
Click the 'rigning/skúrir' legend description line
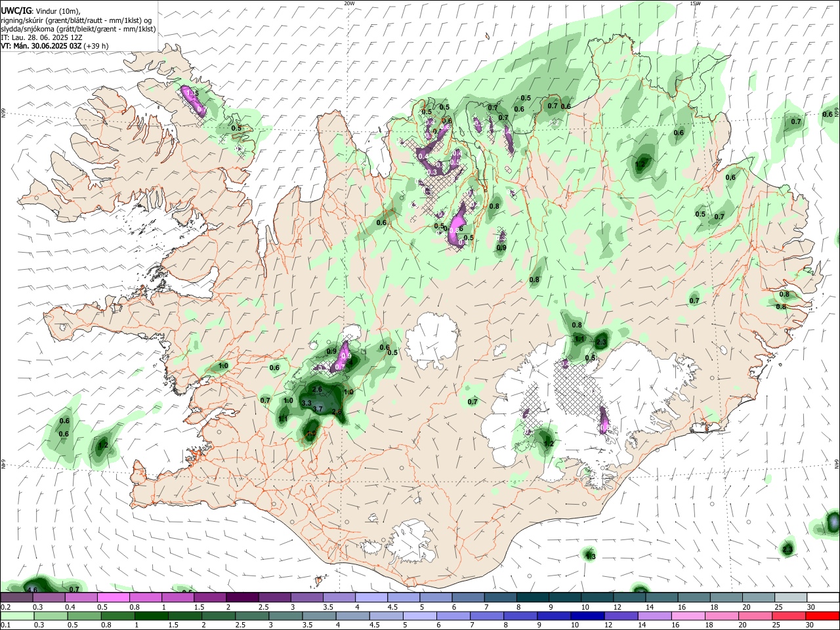coord(76,20)
